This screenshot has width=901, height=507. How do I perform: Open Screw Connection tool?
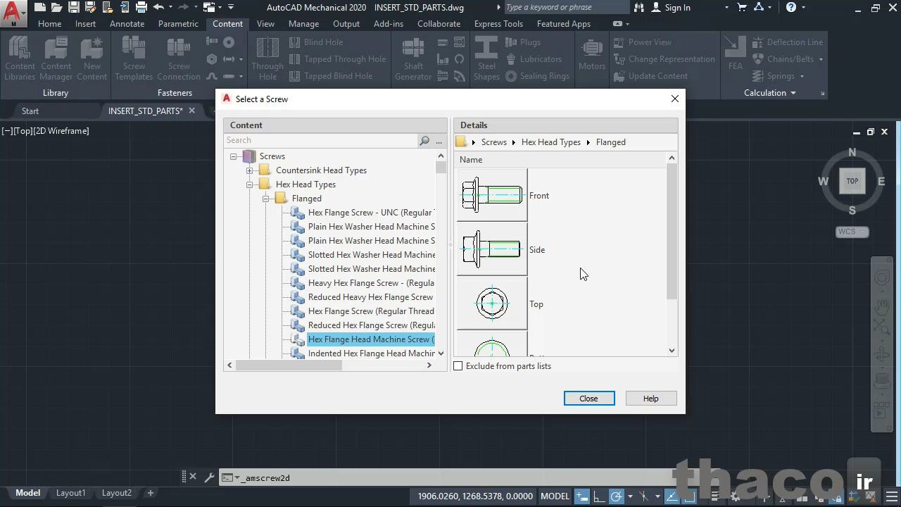click(179, 58)
